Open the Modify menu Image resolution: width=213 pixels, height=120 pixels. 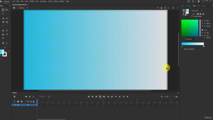point(32,1)
